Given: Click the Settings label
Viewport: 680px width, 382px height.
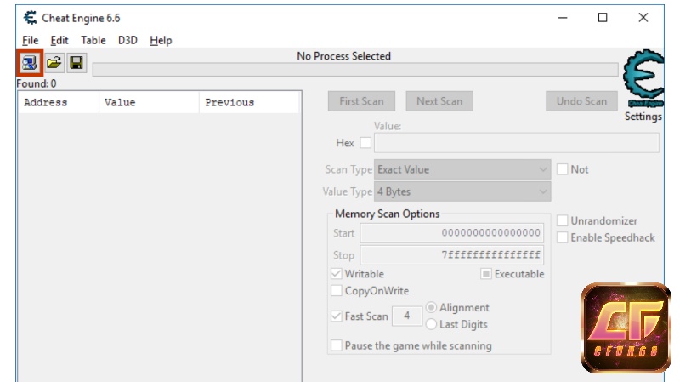Looking at the screenshot, I should coord(643,117).
